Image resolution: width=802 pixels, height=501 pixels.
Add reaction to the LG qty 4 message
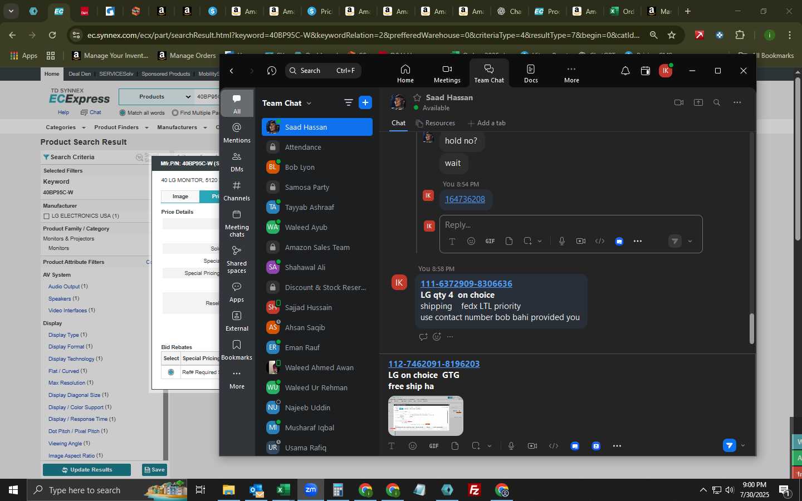coord(437,337)
